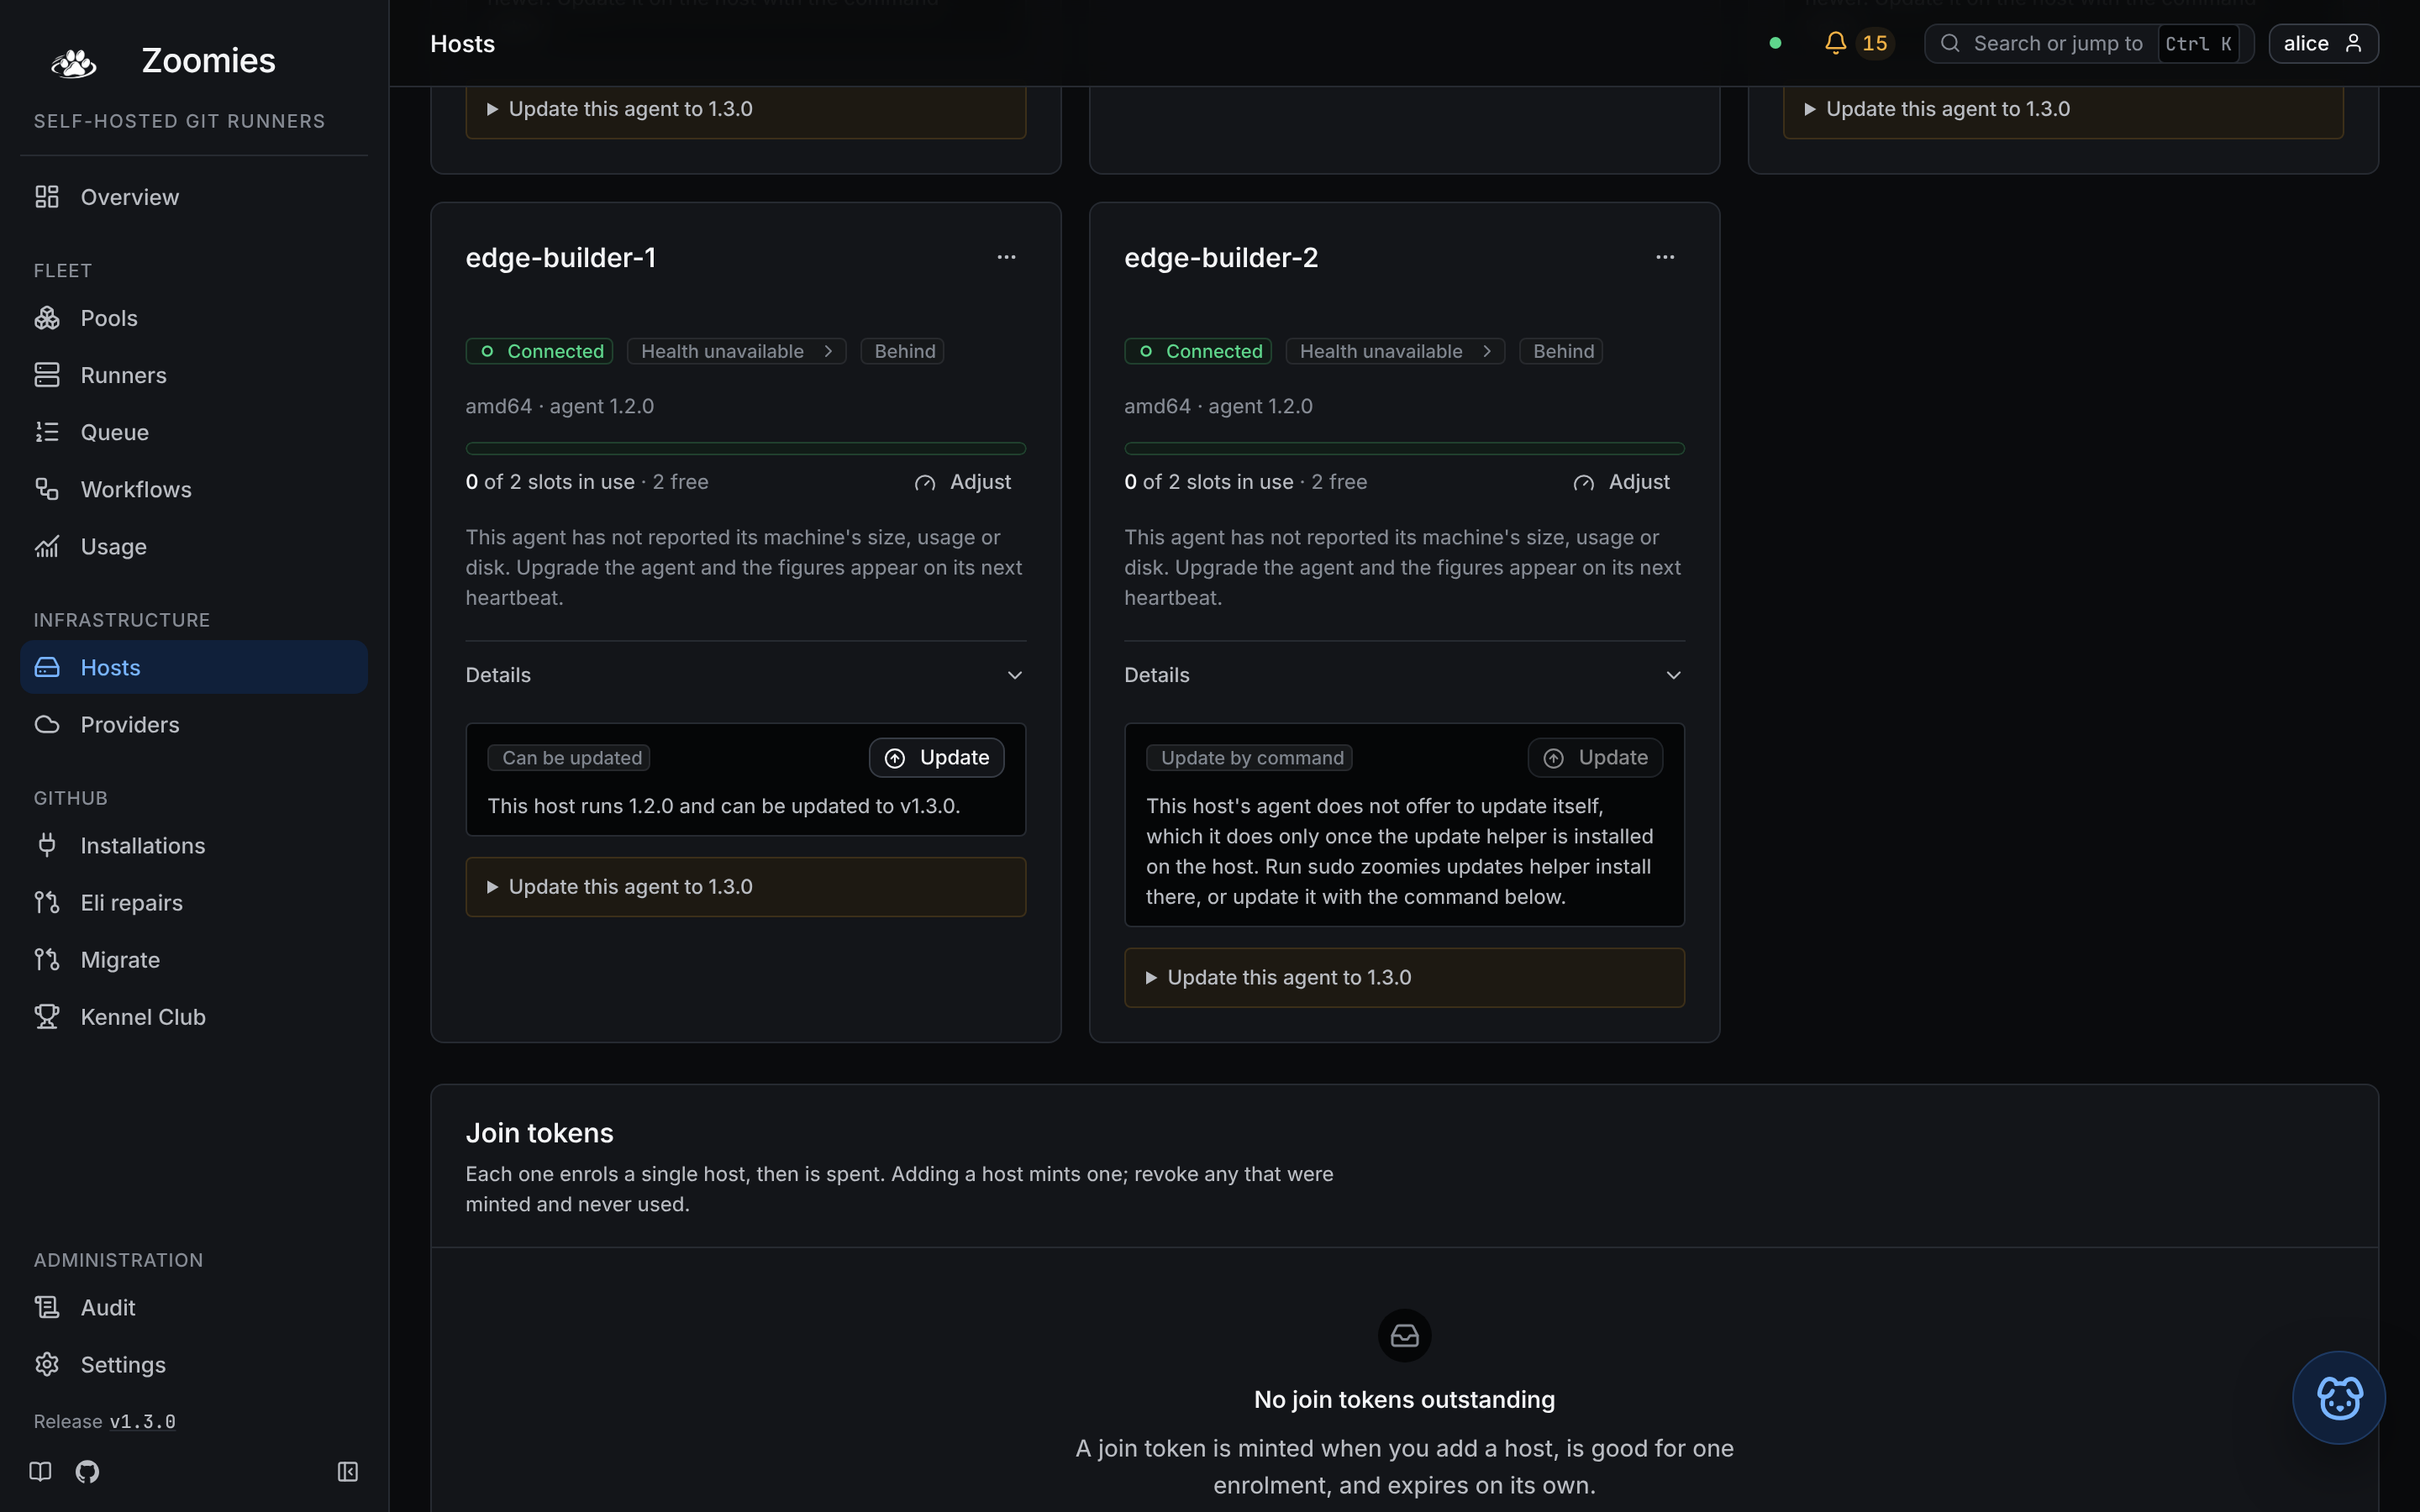Select the Hosts drive icon

pos(47,667)
